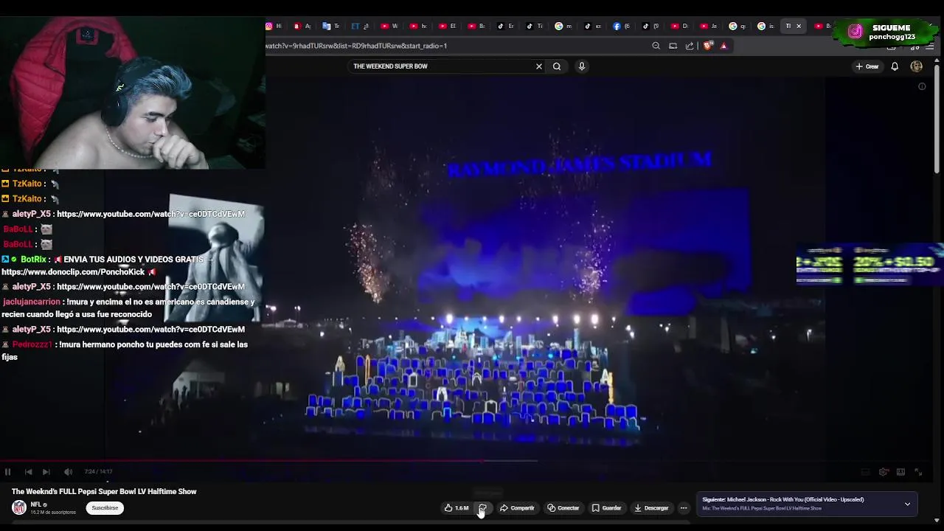Screen dimensions: 944x531
Task: Like the video with 1.6 M likes
Action: pyautogui.click(x=457, y=508)
